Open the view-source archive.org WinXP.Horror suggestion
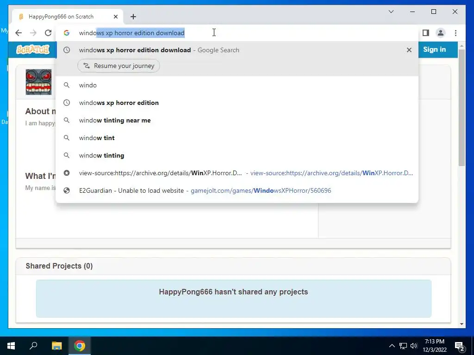Image resolution: width=474 pixels, height=355 pixels. coord(237,173)
